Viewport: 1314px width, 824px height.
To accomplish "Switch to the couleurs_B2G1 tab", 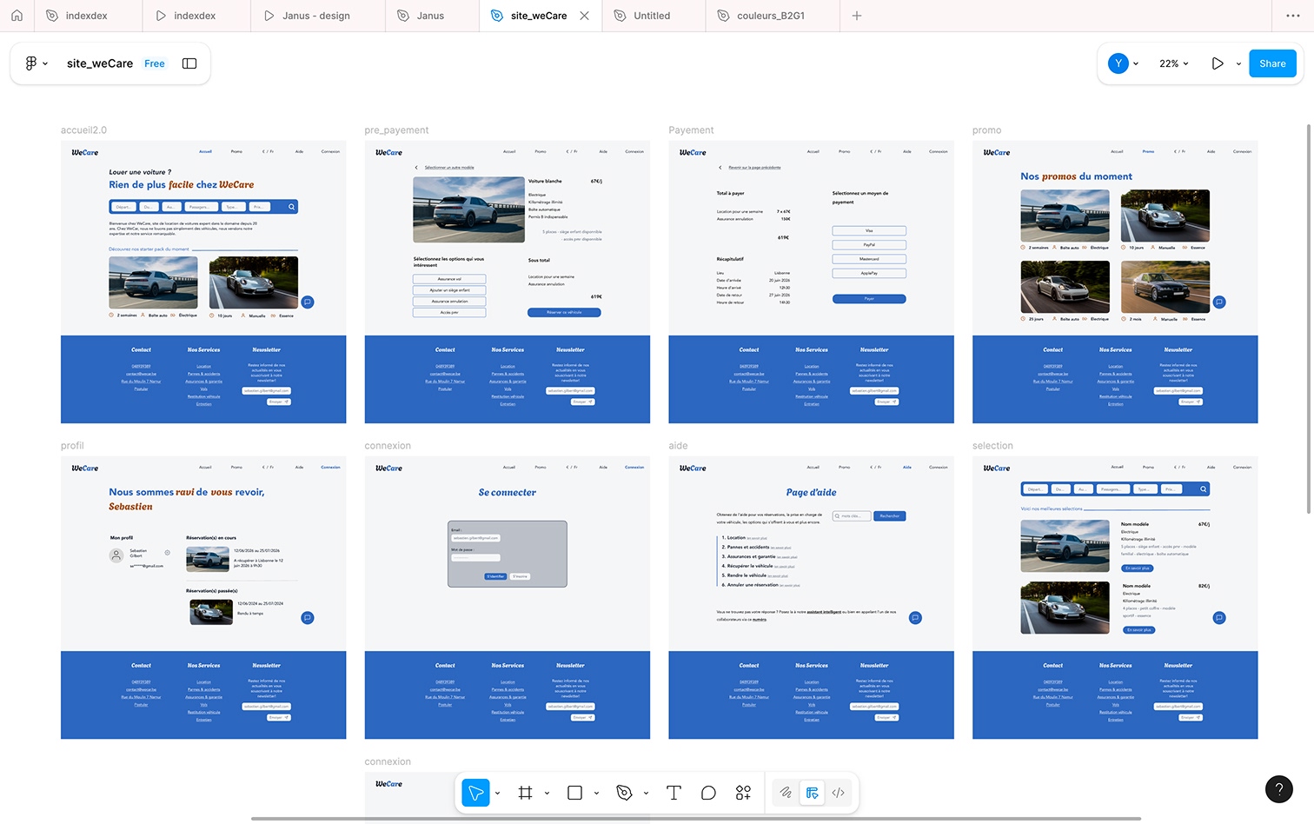I will pyautogui.click(x=770, y=16).
